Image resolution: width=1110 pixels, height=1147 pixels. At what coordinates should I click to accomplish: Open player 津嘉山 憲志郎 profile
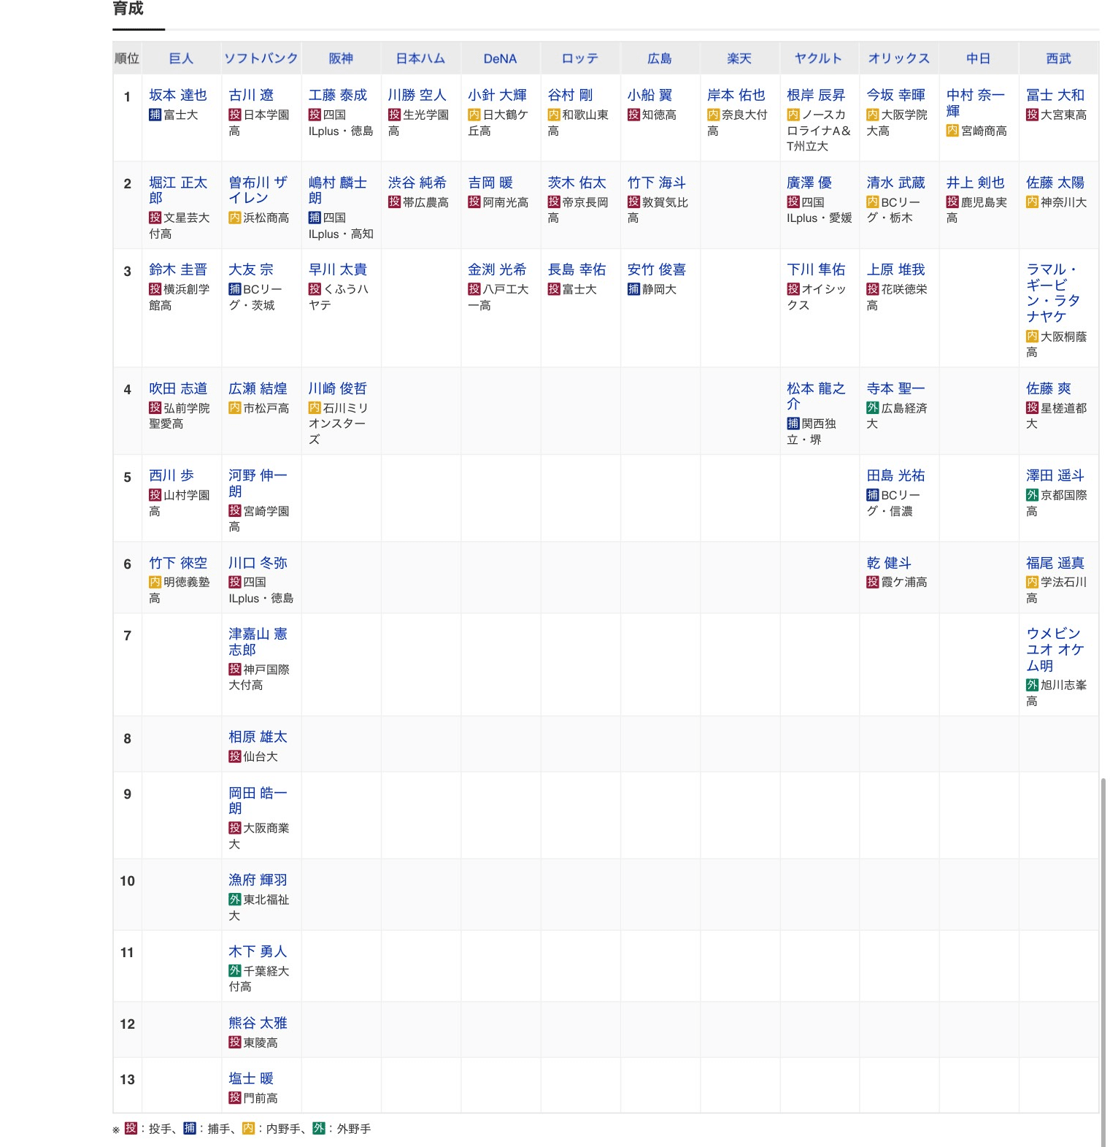click(x=258, y=642)
